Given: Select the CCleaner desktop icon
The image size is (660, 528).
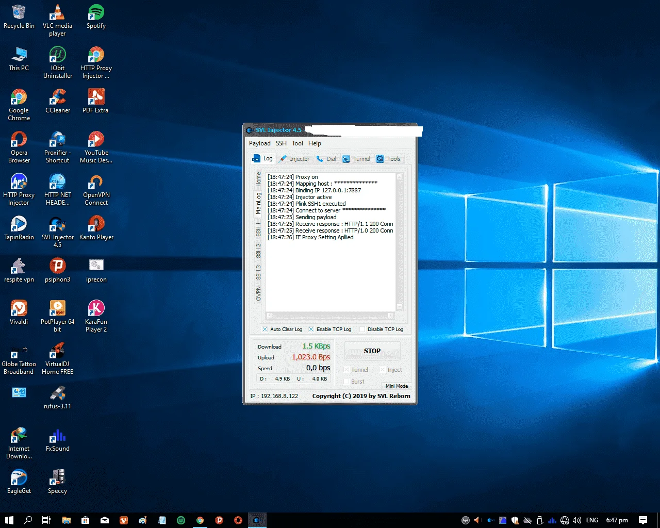Looking at the screenshot, I should (x=57, y=102).
